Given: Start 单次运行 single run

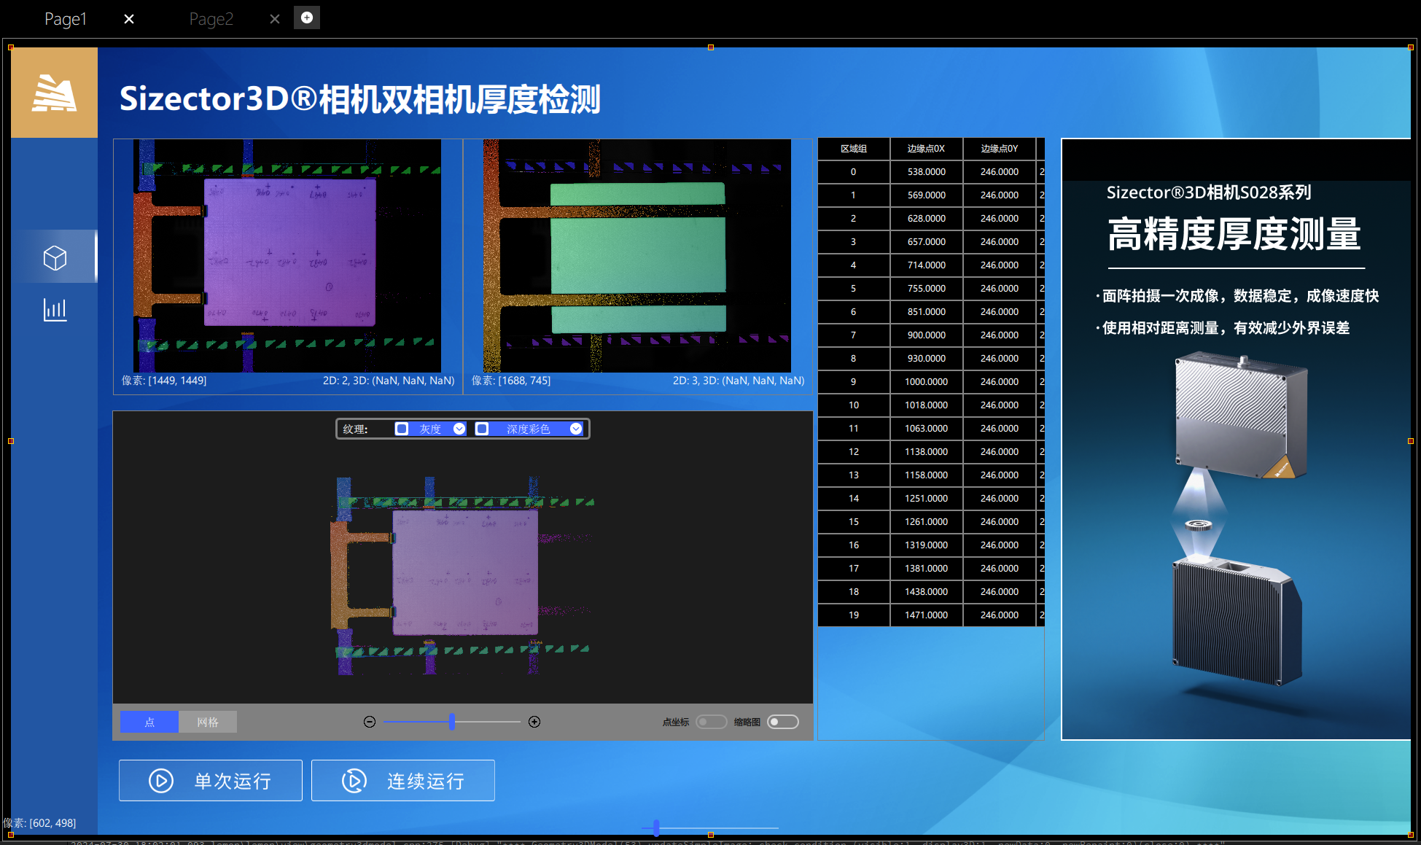Looking at the screenshot, I should [211, 780].
